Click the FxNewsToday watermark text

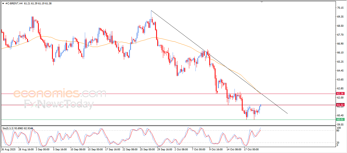pos(59,104)
